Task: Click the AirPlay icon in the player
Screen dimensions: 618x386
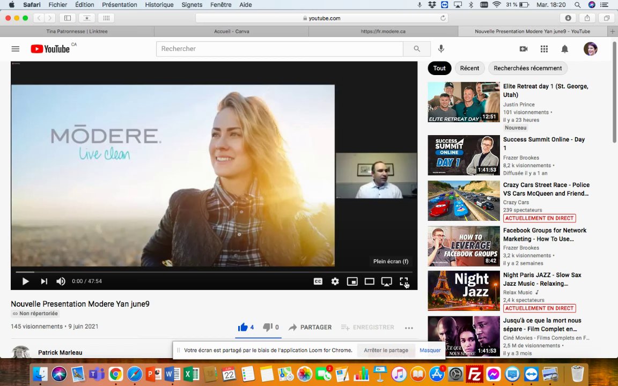Action: coord(387,281)
